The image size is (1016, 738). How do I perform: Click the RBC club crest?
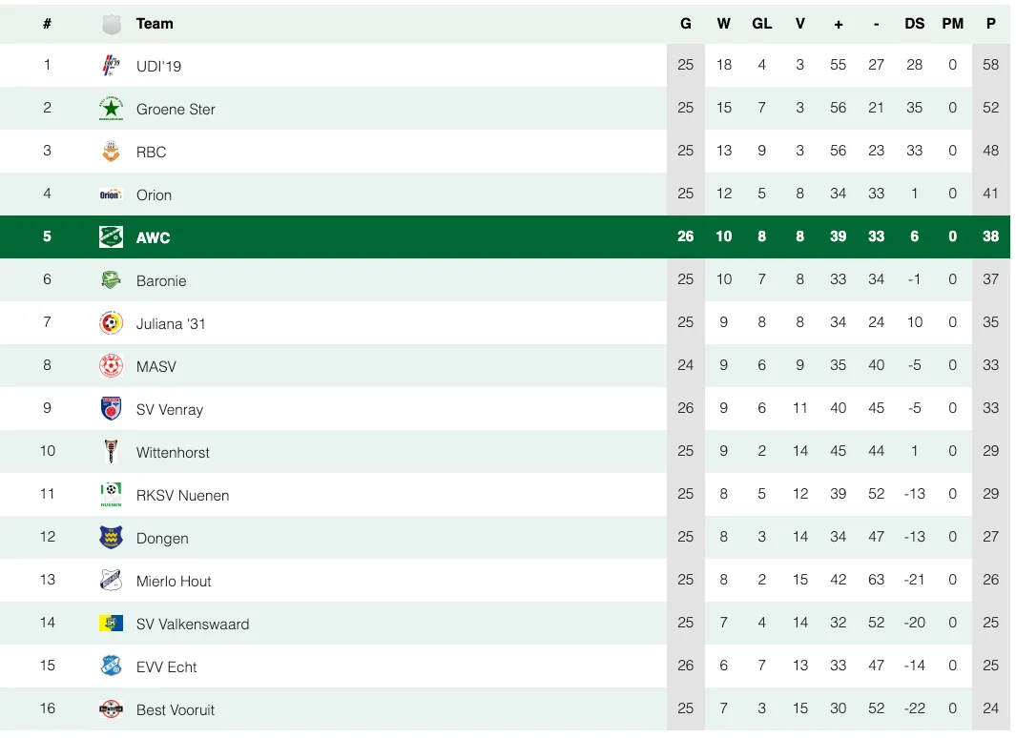coord(112,152)
